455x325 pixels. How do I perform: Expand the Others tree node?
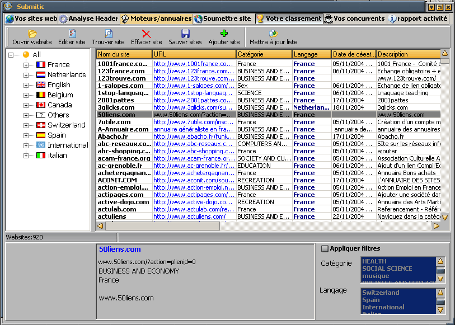[x=26, y=115]
